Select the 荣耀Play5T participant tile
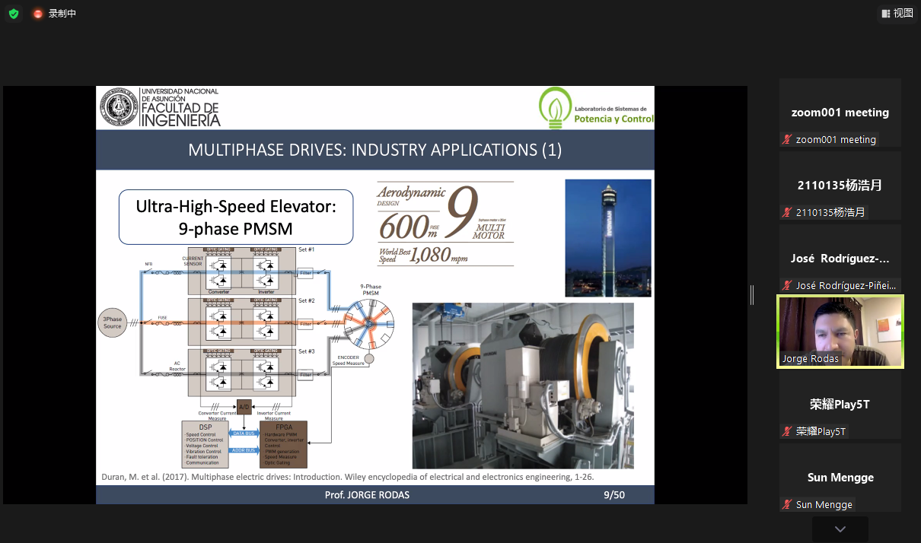 (x=840, y=404)
